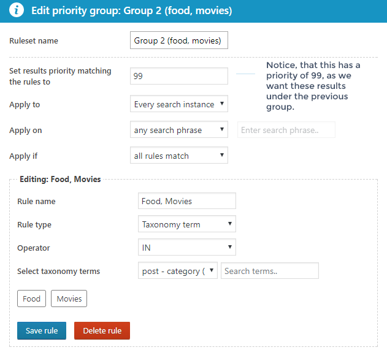The height and width of the screenshot is (350, 387).
Task: Click the Rule name field with Food, Movies
Action: 187,201
